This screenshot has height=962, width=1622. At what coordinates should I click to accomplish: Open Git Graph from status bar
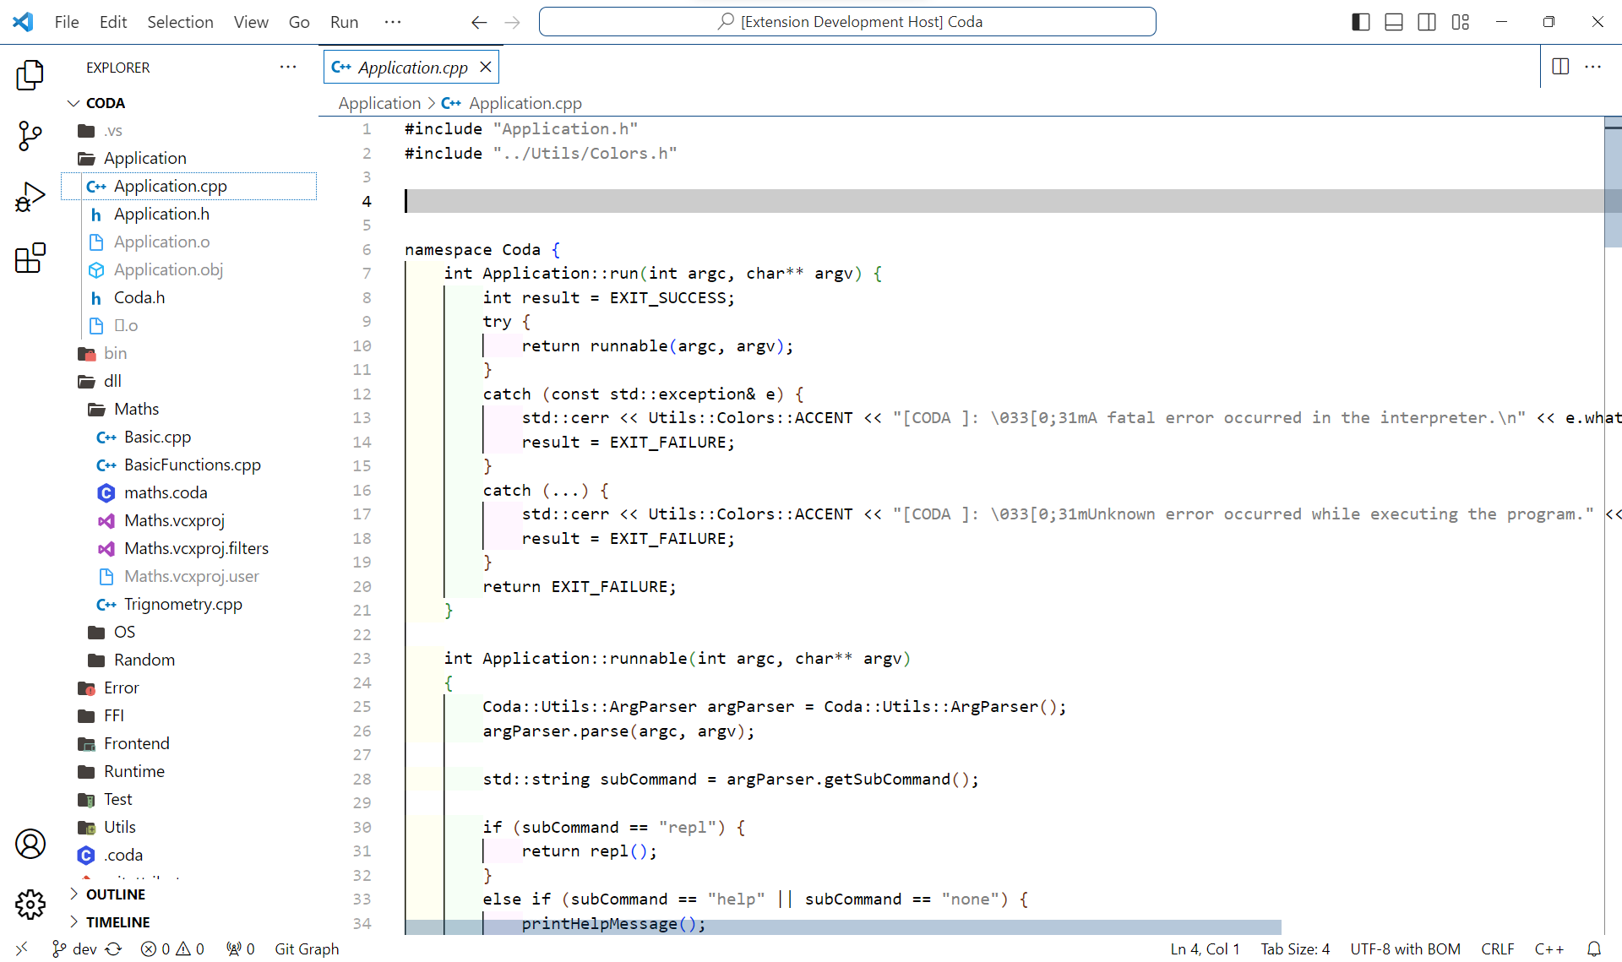tap(307, 949)
